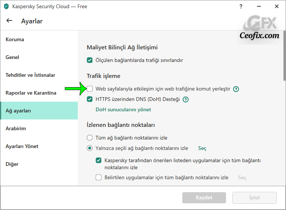The height and width of the screenshot is (210, 286).
Task: Open help icon for web trafiğine komut yerleştir
Action: [236, 89]
